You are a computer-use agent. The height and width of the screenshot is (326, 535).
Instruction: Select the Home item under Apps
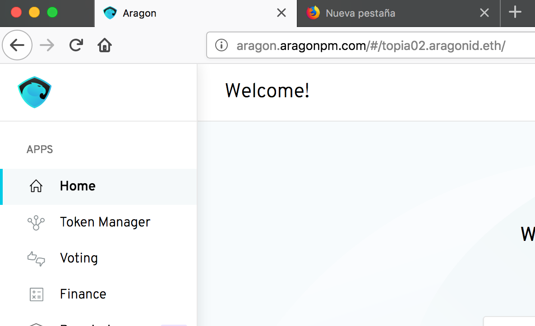(99, 186)
